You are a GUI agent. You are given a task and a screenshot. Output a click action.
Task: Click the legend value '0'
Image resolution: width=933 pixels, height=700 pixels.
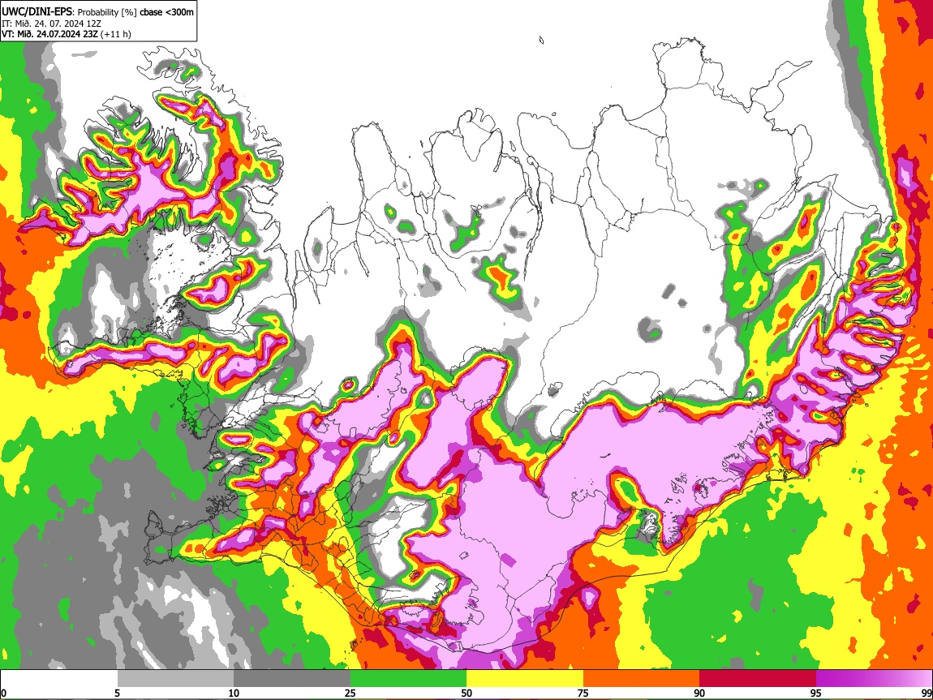[3, 693]
